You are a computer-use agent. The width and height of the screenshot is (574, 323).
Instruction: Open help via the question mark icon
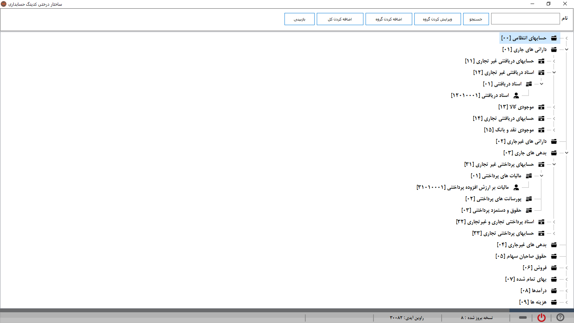(560, 318)
